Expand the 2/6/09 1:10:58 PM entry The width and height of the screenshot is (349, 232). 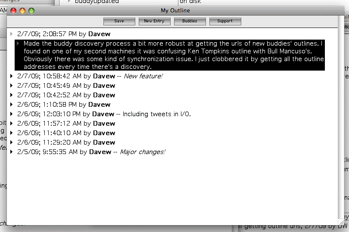(12, 105)
